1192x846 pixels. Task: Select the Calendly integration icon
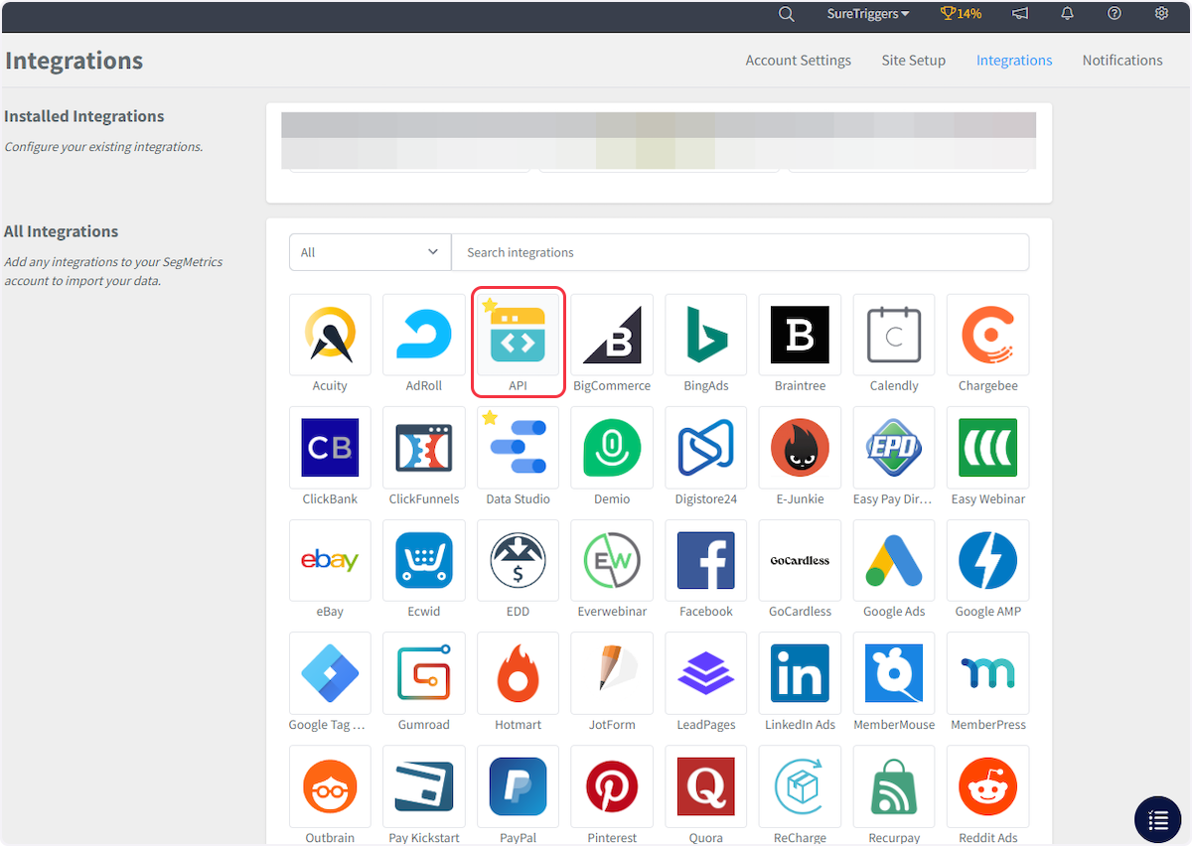[894, 335]
